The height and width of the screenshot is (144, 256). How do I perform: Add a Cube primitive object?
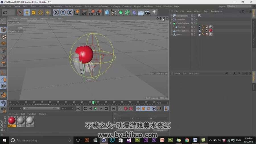coord(107,13)
